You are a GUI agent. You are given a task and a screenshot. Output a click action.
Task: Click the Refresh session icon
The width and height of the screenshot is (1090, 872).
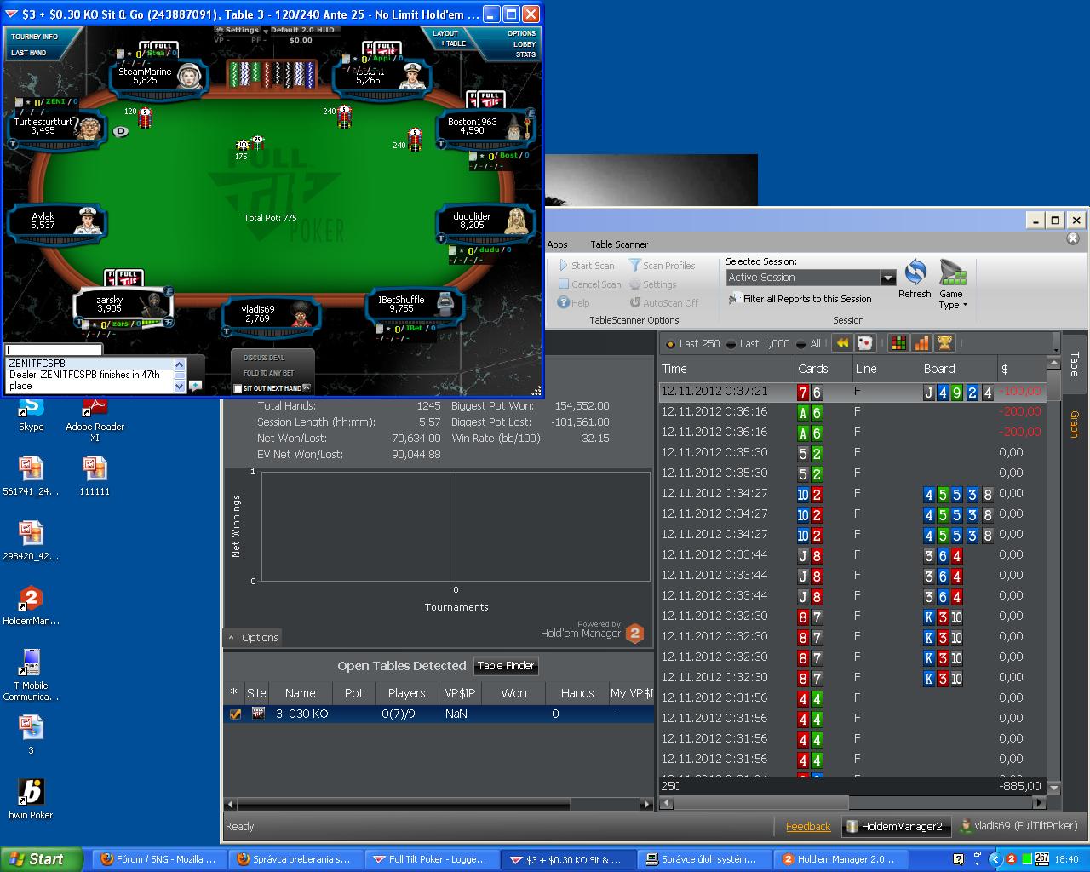click(915, 273)
